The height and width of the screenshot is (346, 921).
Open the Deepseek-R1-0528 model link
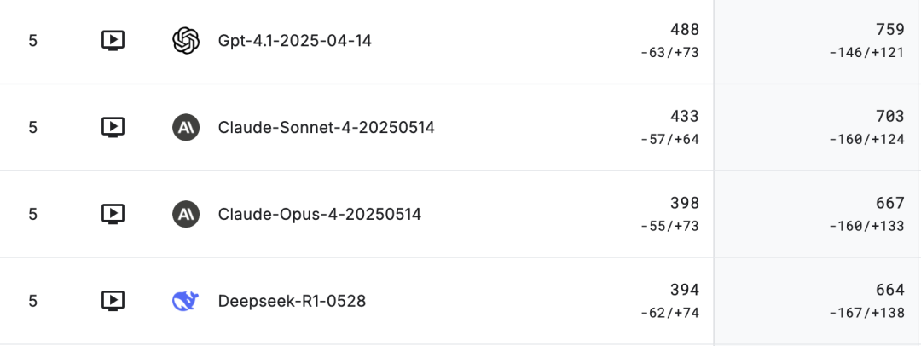tap(292, 301)
